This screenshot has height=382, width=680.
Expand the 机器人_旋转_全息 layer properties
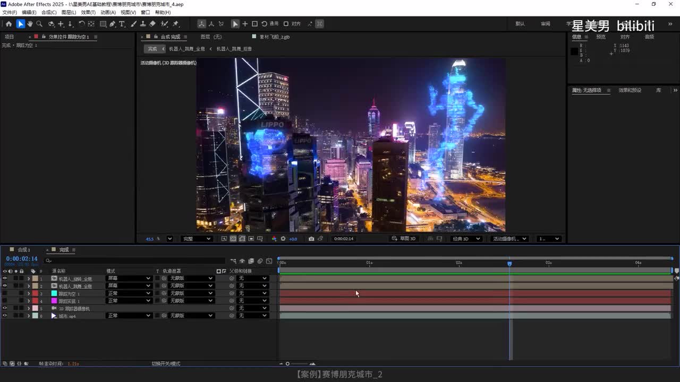coord(29,279)
